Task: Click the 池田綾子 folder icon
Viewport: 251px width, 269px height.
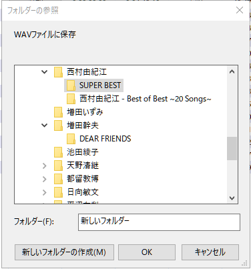Action: pos(58,152)
